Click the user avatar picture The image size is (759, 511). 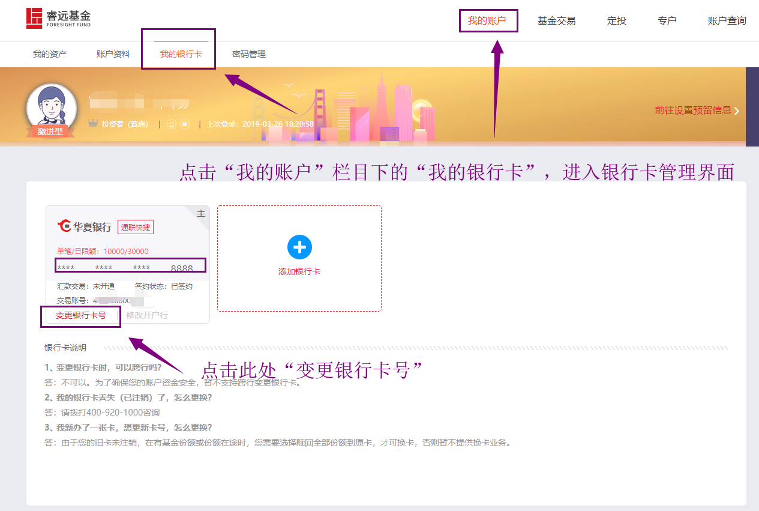pyautogui.click(x=51, y=106)
